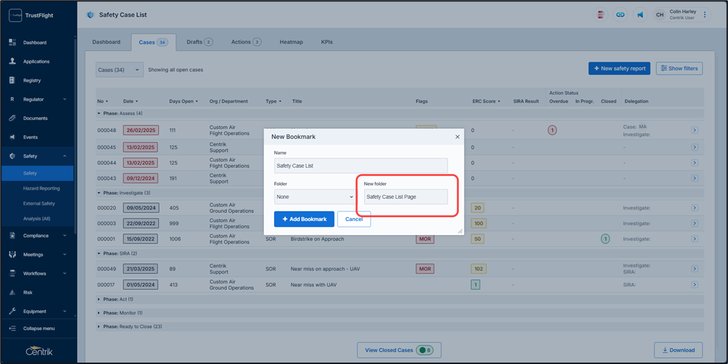Click the Add Bookmark button
The height and width of the screenshot is (364, 728).
click(304, 219)
